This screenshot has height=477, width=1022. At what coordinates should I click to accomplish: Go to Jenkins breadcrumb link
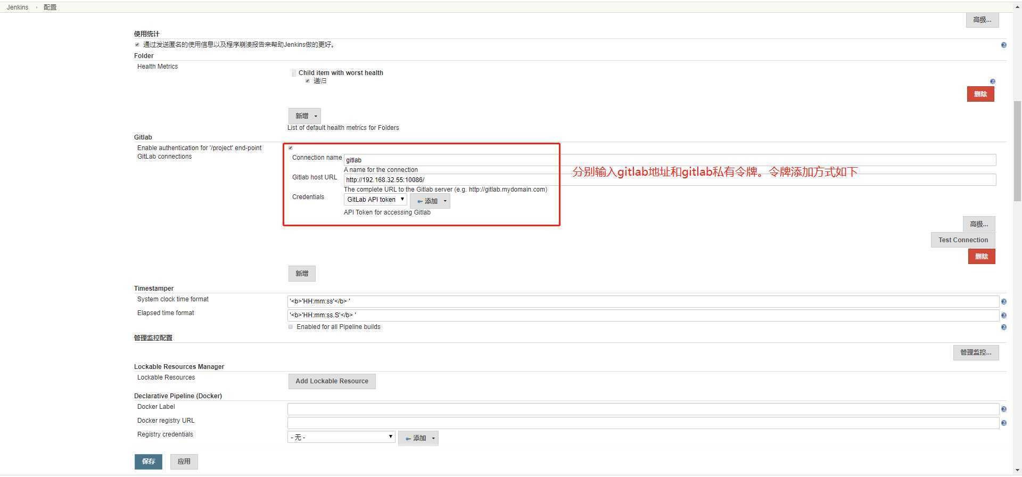click(x=18, y=7)
